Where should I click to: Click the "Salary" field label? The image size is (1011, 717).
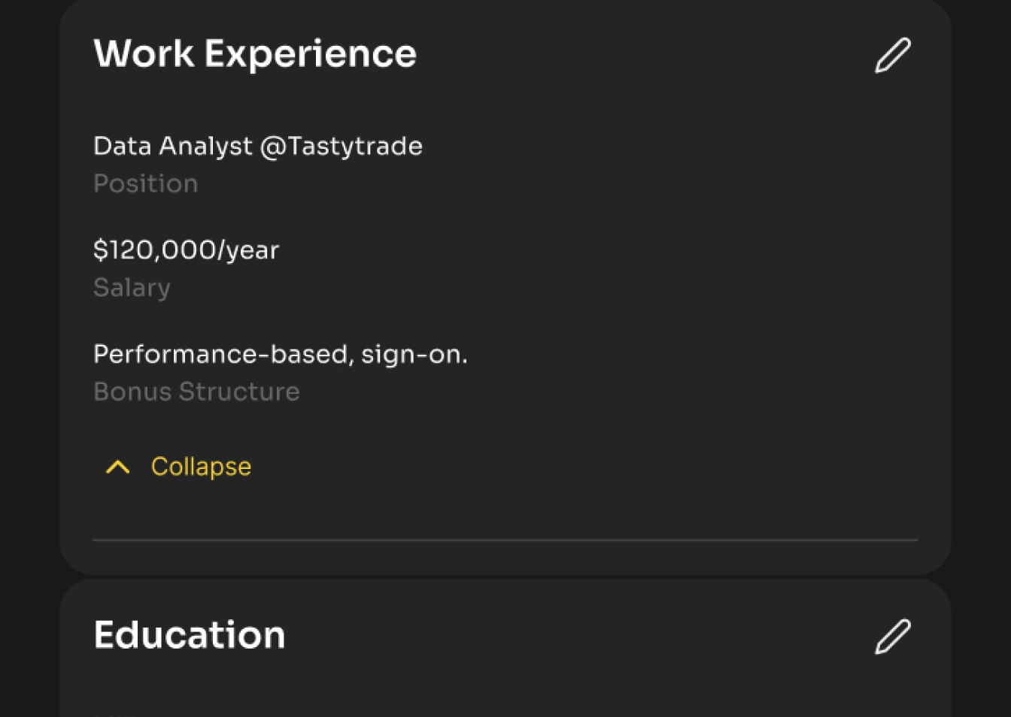132,288
